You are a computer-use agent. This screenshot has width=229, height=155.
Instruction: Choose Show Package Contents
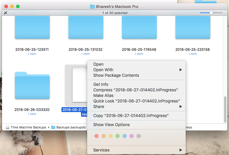tap(136, 75)
